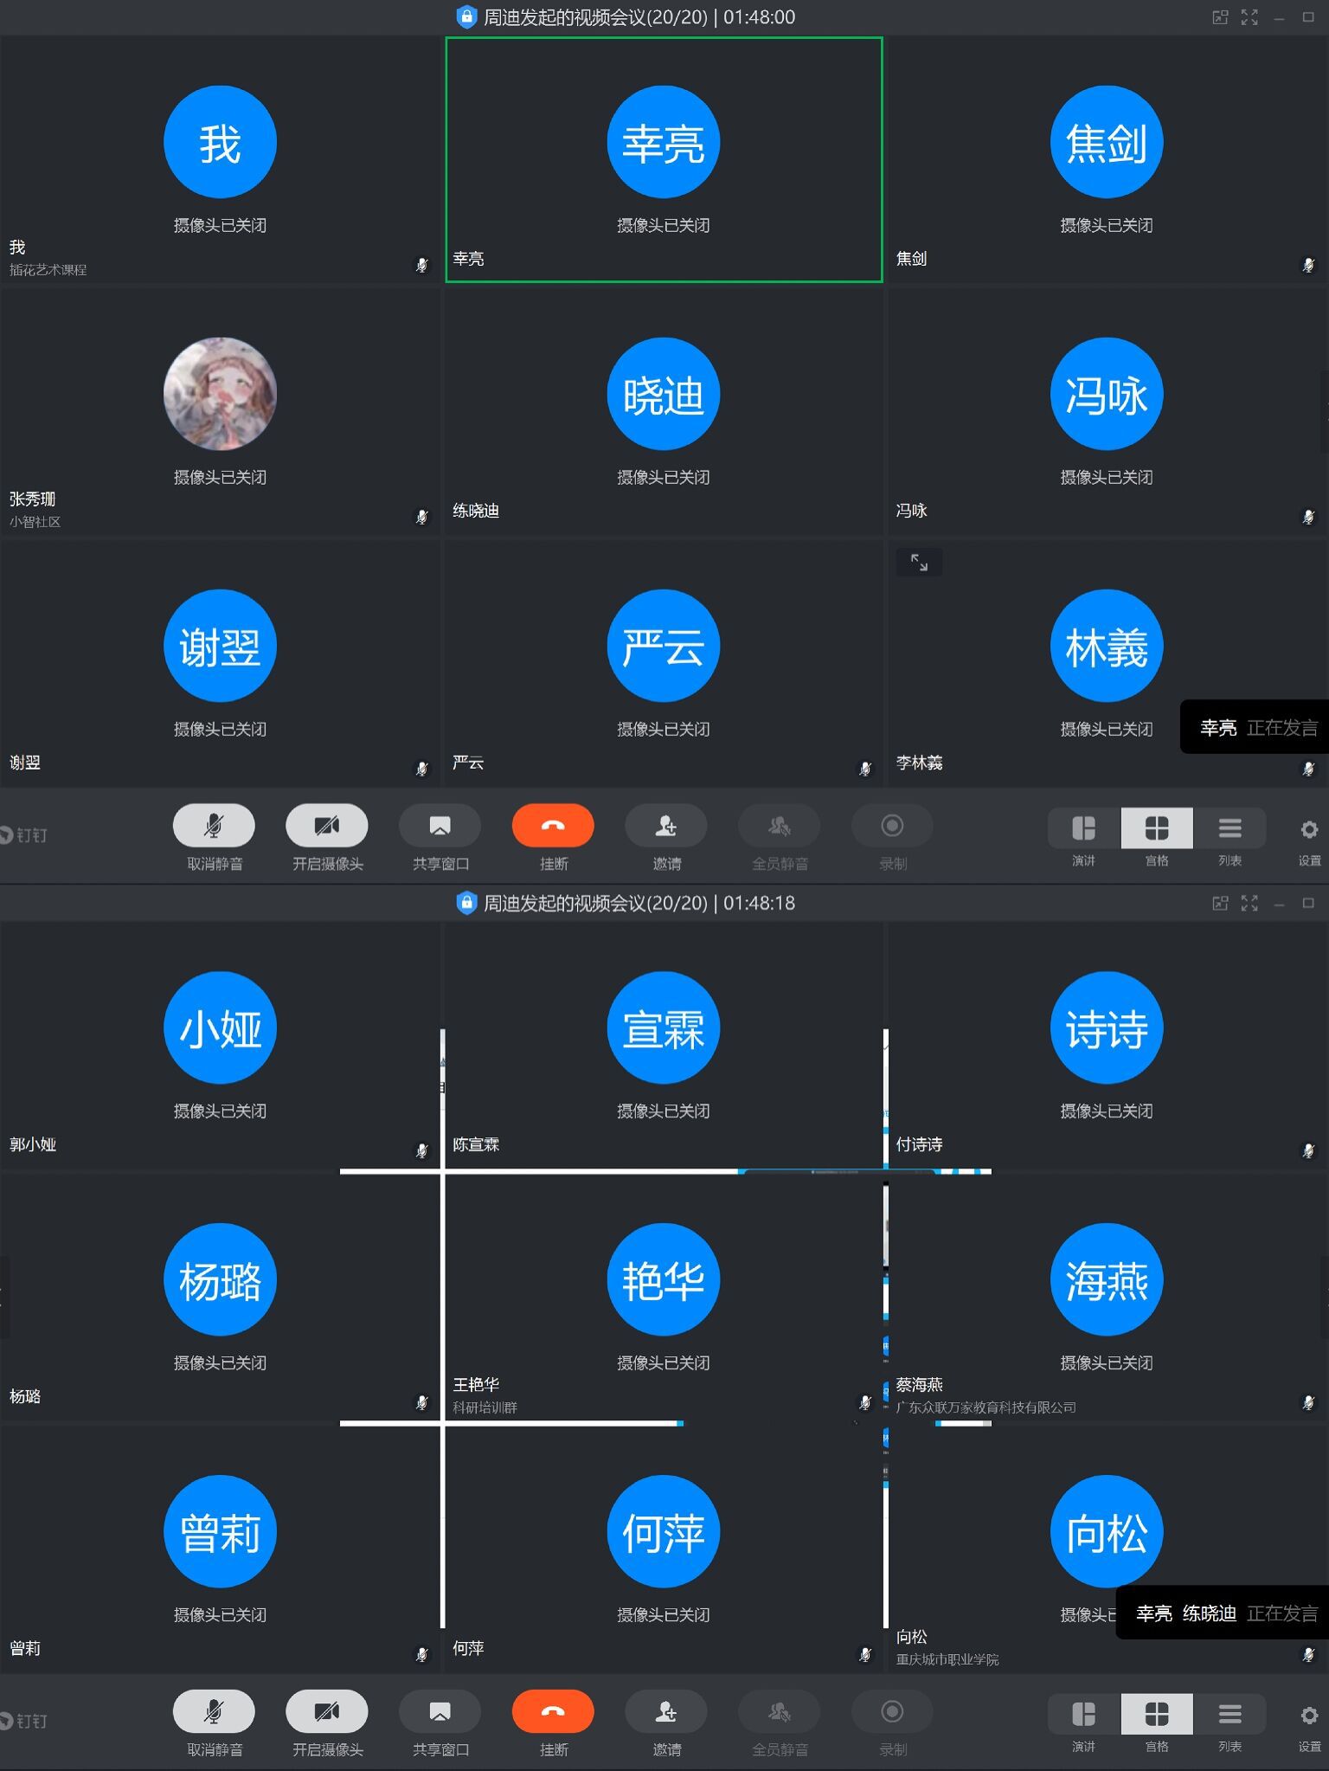
Task: Select 宫格 view in the 01:48:18 window
Action: tap(1157, 1715)
